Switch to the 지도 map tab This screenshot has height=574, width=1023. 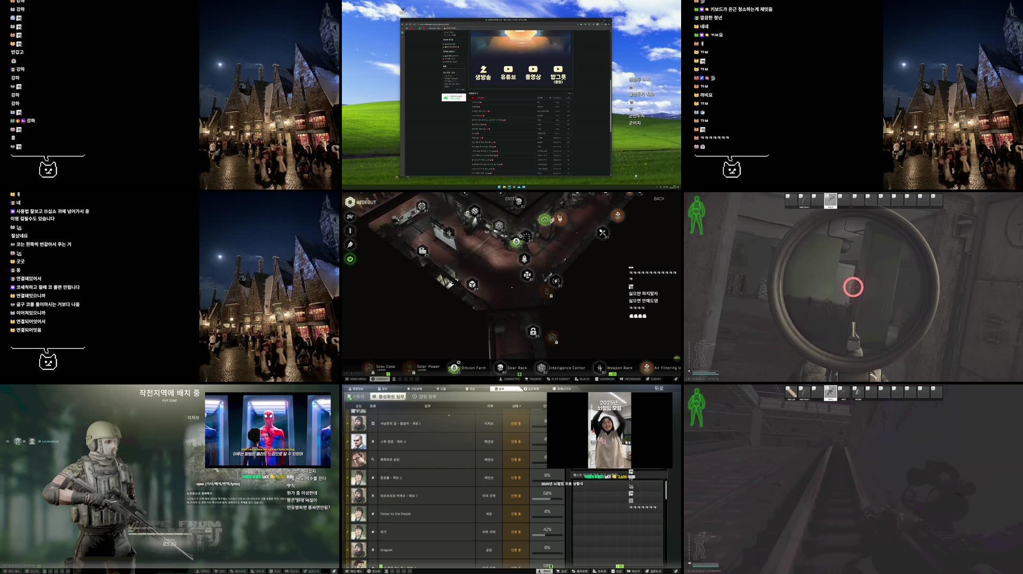tap(470, 389)
